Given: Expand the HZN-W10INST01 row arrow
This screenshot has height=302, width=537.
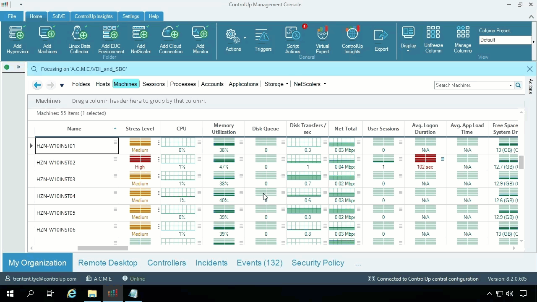Looking at the screenshot, I should pyautogui.click(x=31, y=146).
